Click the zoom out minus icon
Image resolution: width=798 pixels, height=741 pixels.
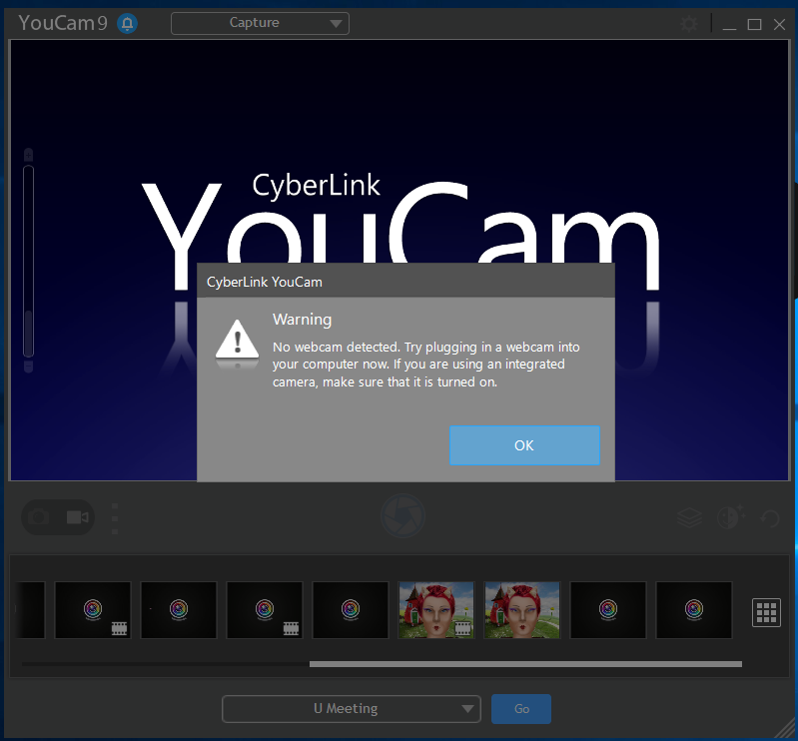click(29, 367)
